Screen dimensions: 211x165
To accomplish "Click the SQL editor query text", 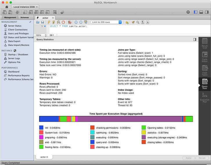I will (x=68, y=26).
